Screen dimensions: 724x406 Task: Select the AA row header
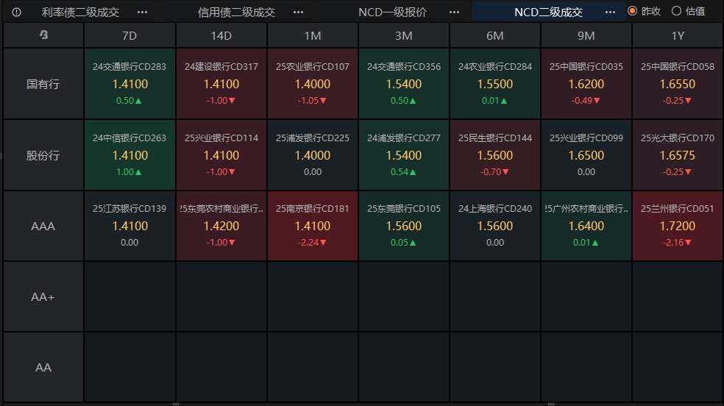[x=43, y=367]
